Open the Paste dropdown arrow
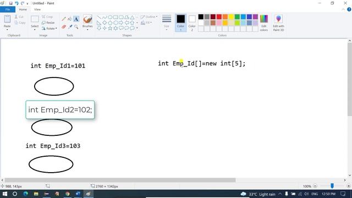This screenshot has width=352, height=198. pos(7,30)
